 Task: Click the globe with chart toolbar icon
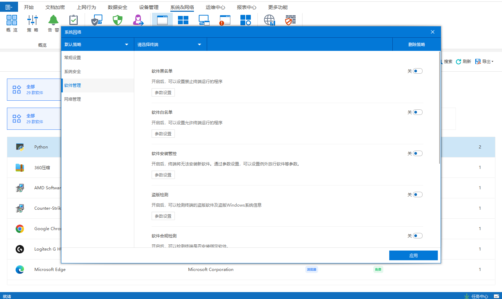pyautogui.click(x=269, y=20)
